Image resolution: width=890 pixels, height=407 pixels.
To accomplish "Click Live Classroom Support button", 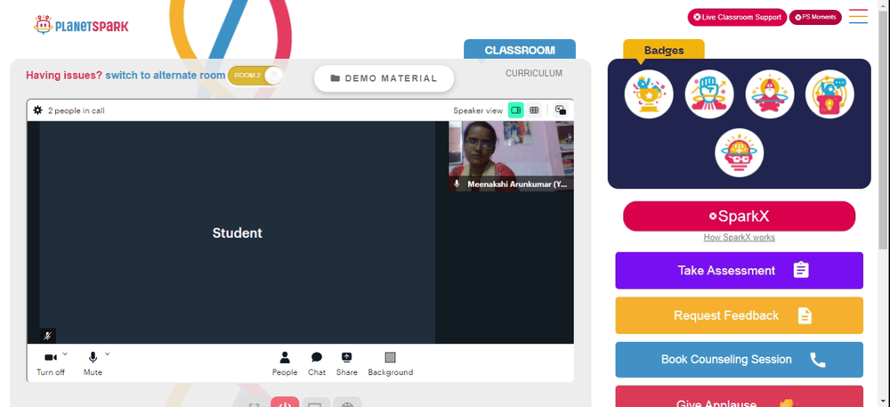I will 737,17.
